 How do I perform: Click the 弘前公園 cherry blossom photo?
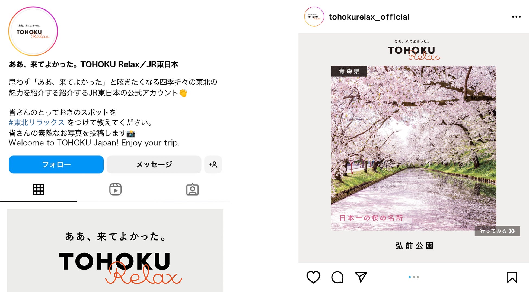click(x=413, y=148)
